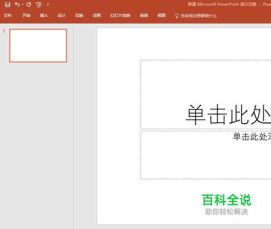Open the 文件 menu
The image size is (271, 229).
pyautogui.click(x=7, y=16)
